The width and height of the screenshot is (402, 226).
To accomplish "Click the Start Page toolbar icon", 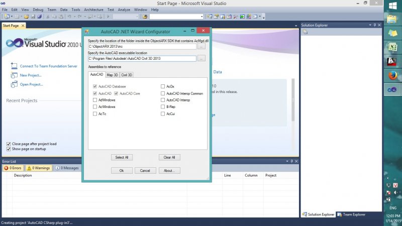I will [x=242, y=17].
